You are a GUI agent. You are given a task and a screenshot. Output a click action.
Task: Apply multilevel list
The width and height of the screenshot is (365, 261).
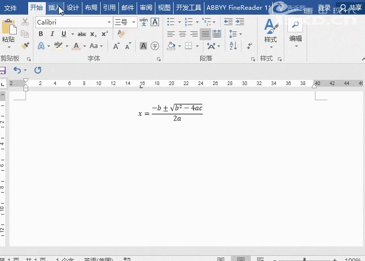tap(206, 22)
